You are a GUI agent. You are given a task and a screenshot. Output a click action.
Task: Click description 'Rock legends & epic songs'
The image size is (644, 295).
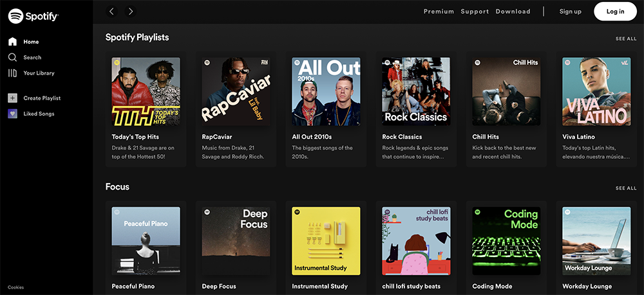click(415, 152)
